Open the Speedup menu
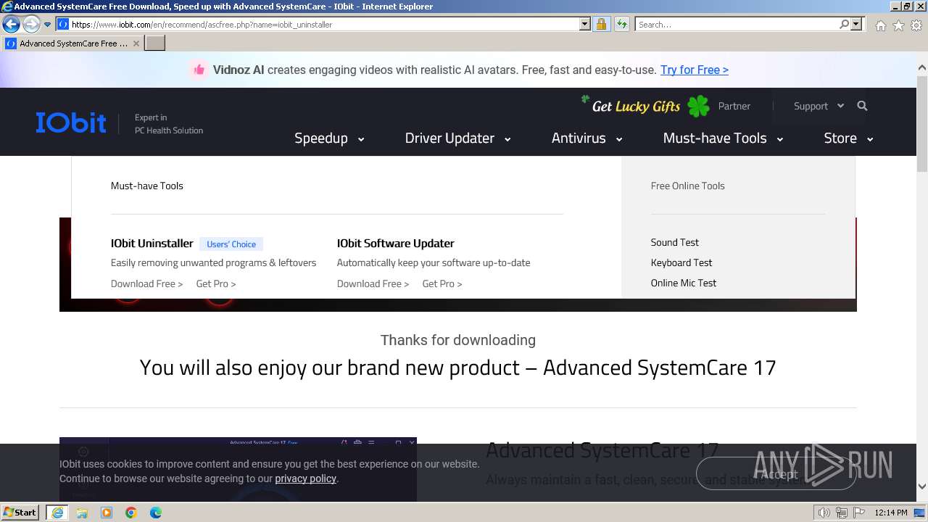This screenshot has width=928, height=522. point(328,138)
